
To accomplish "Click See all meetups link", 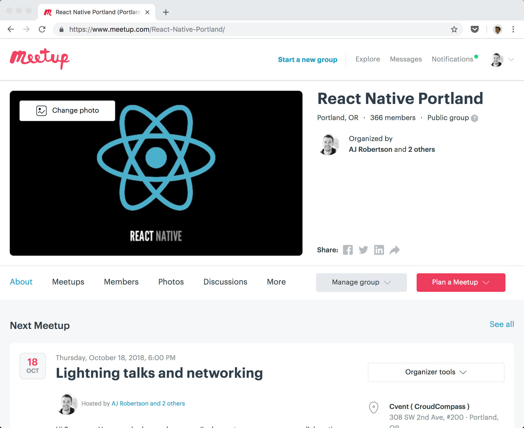I will pos(502,324).
